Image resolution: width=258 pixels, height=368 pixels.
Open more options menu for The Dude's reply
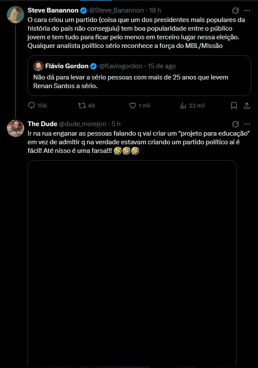247,124
